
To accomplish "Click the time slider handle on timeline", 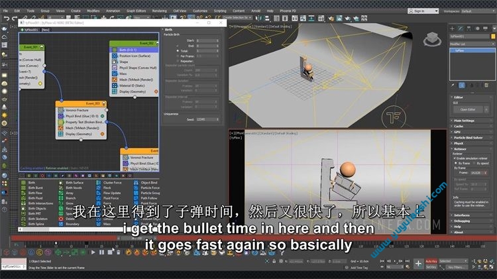I will pyautogui.click(x=137, y=238).
